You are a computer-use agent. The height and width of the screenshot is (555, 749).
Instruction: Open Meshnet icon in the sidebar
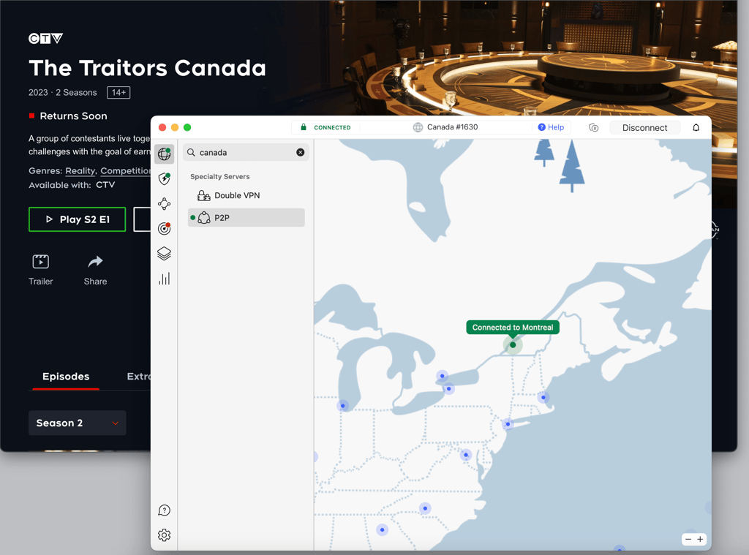click(165, 204)
